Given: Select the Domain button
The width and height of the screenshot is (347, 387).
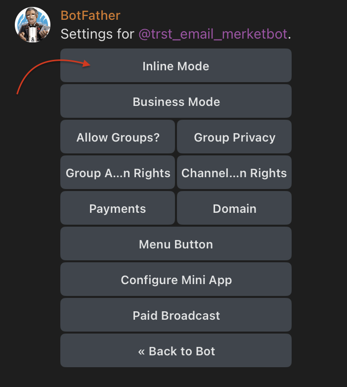Looking at the screenshot, I should click(x=234, y=208).
